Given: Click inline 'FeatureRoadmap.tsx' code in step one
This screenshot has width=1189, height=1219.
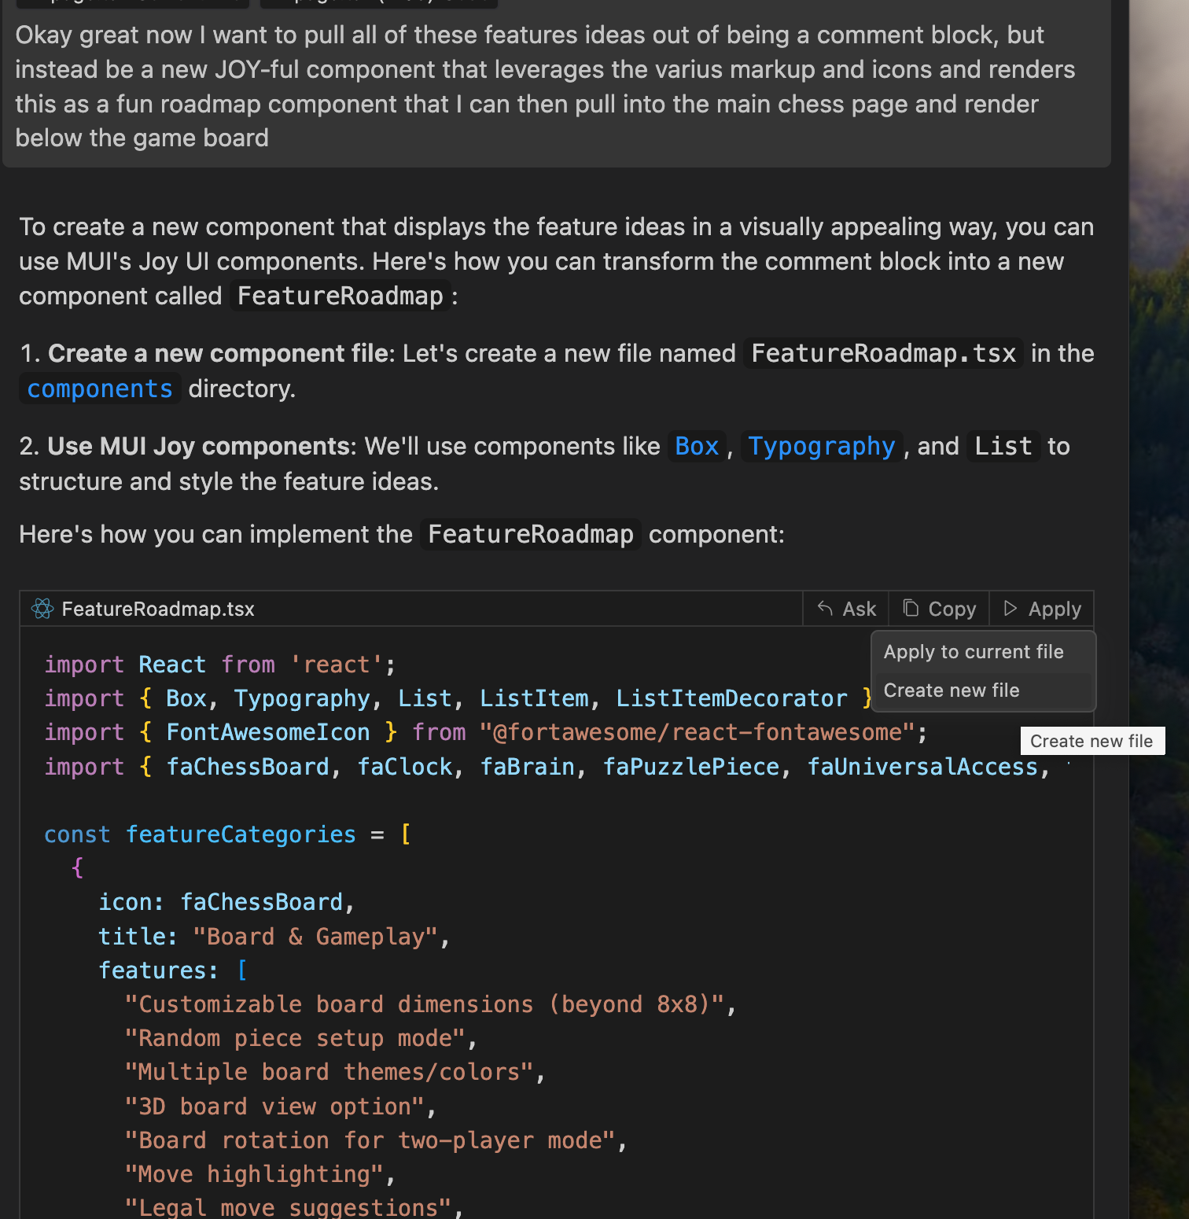Looking at the screenshot, I should [x=883, y=354].
